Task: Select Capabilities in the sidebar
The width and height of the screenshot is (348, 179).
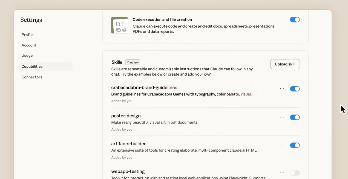Action: 32,67
